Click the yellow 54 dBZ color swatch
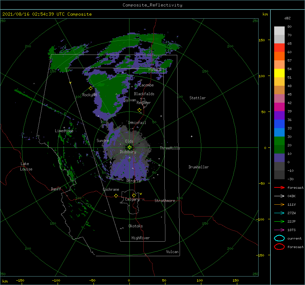Viewport: 305px width, 285px height. pos(279,73)
